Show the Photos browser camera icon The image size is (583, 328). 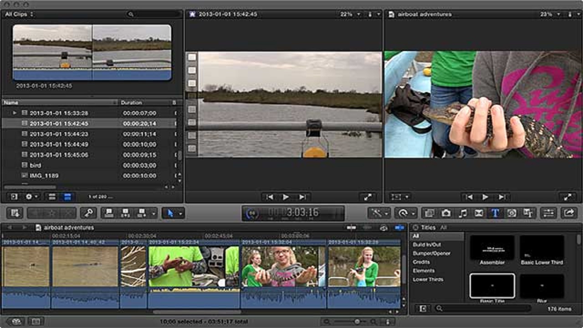point(446,213)
